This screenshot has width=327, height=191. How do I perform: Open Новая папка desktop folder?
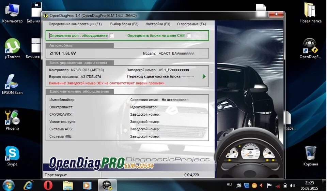(311, 13)
